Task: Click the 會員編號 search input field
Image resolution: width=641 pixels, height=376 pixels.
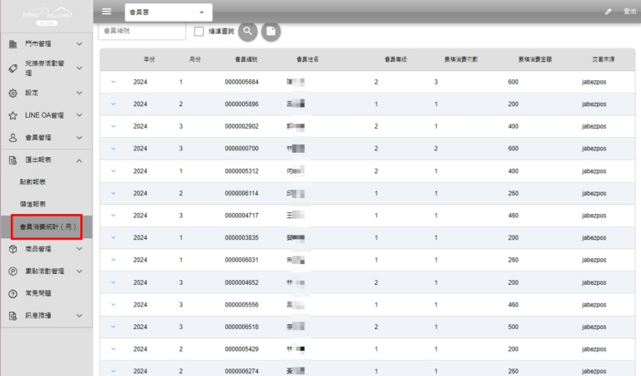Action: tap(142, 31)
